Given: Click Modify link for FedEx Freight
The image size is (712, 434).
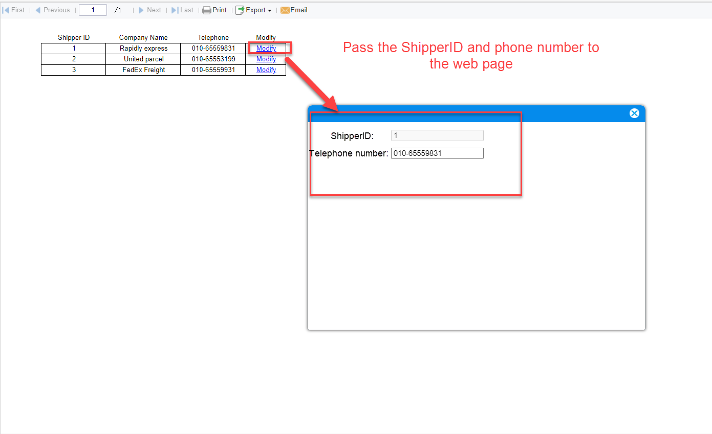Looking at the screenshot, I should [x=266, y=70].
